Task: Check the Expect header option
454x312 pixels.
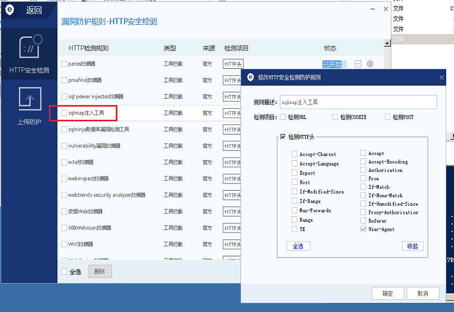Action: click(x=295, y=173)
